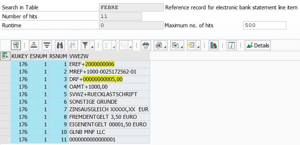Click the Runtime field showing 0
Screen dimensions: 300x145
pyautogui.click(x=131, y=25)
